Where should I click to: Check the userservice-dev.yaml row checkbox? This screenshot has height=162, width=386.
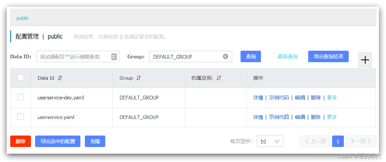coord(20,97)
